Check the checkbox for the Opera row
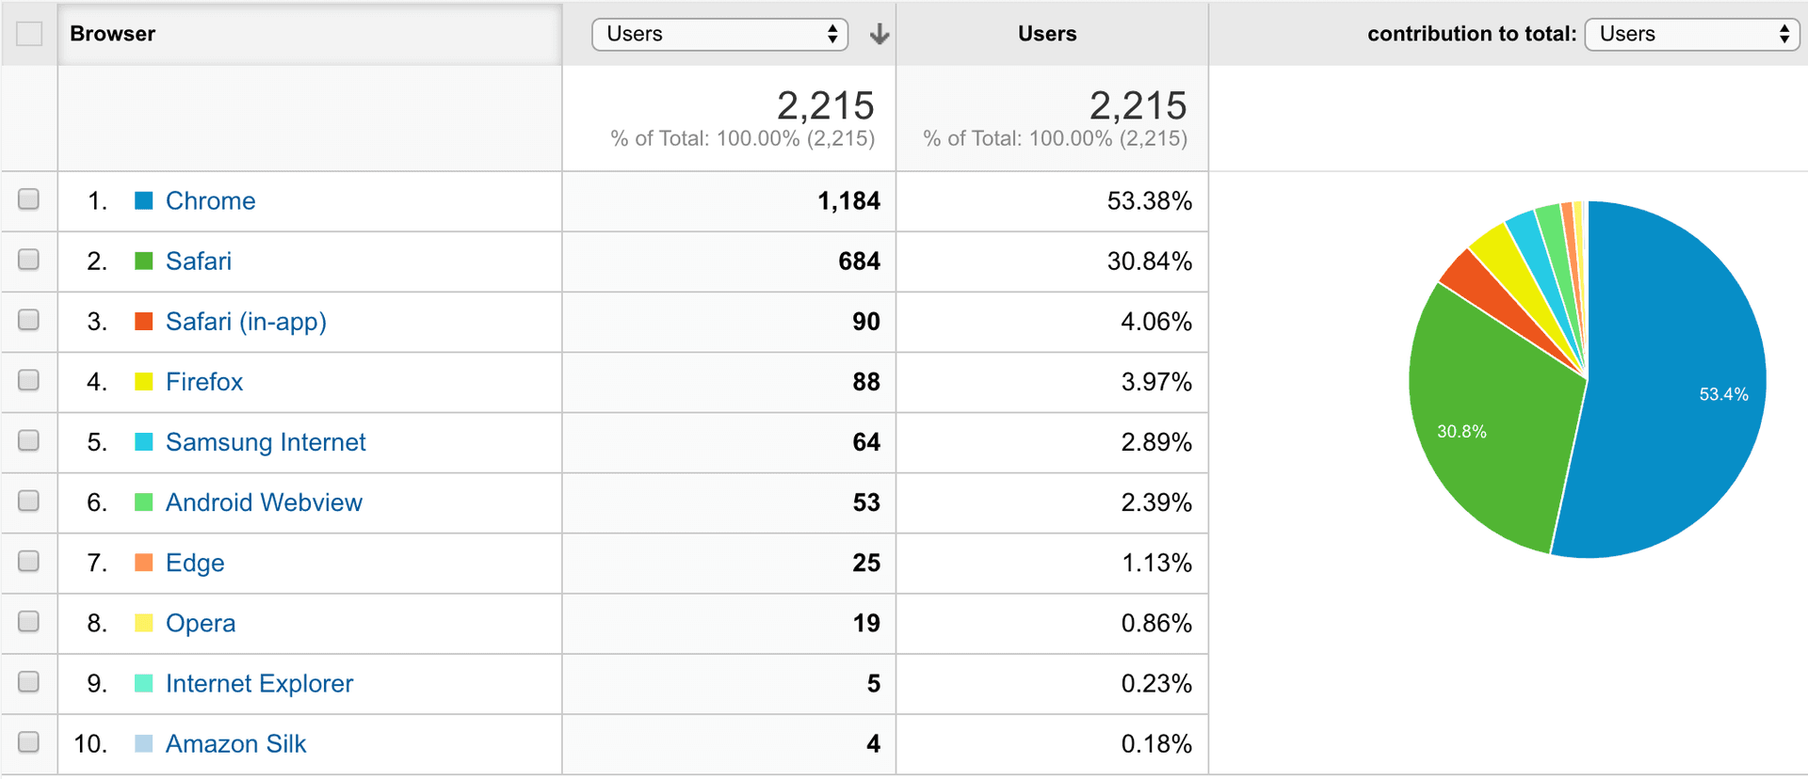 click(29, 622)
